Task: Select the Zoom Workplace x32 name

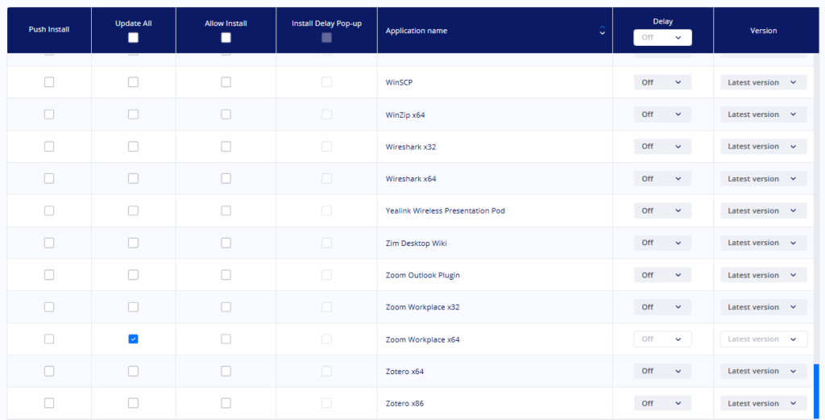Action: pos(422,307)
